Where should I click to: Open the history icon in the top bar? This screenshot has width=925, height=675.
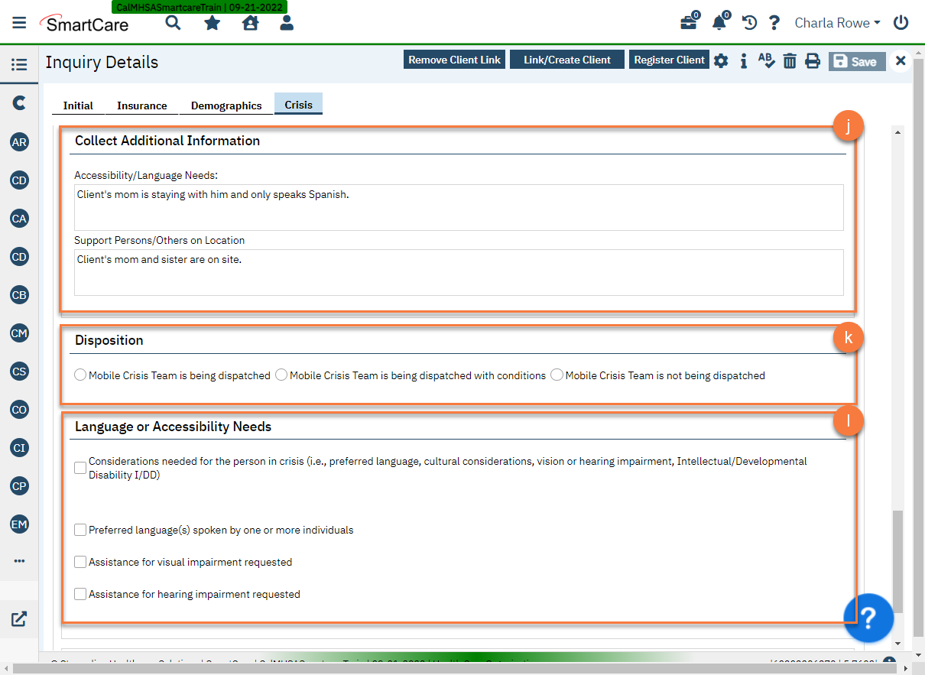click(748, 22)
